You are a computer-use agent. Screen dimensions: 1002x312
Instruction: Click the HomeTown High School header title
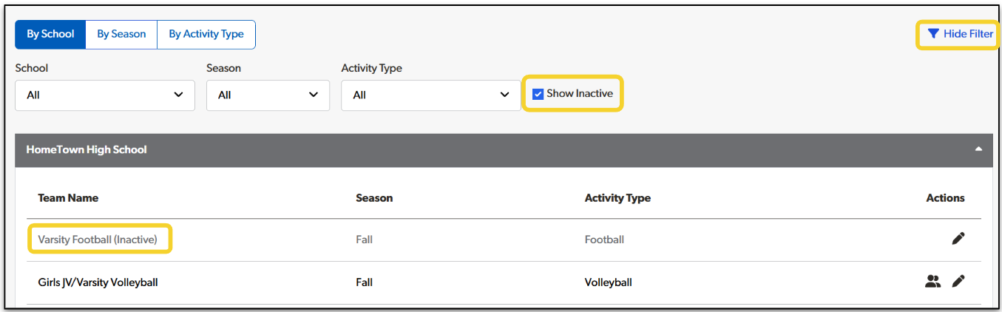pyautogui.click(x=87, y=149)
